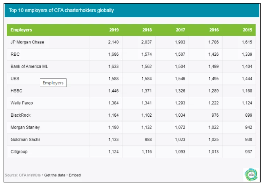Screen dimensions: 265x186
Task: Click the Wells Fargo row label
Action: tap(22, 103)
